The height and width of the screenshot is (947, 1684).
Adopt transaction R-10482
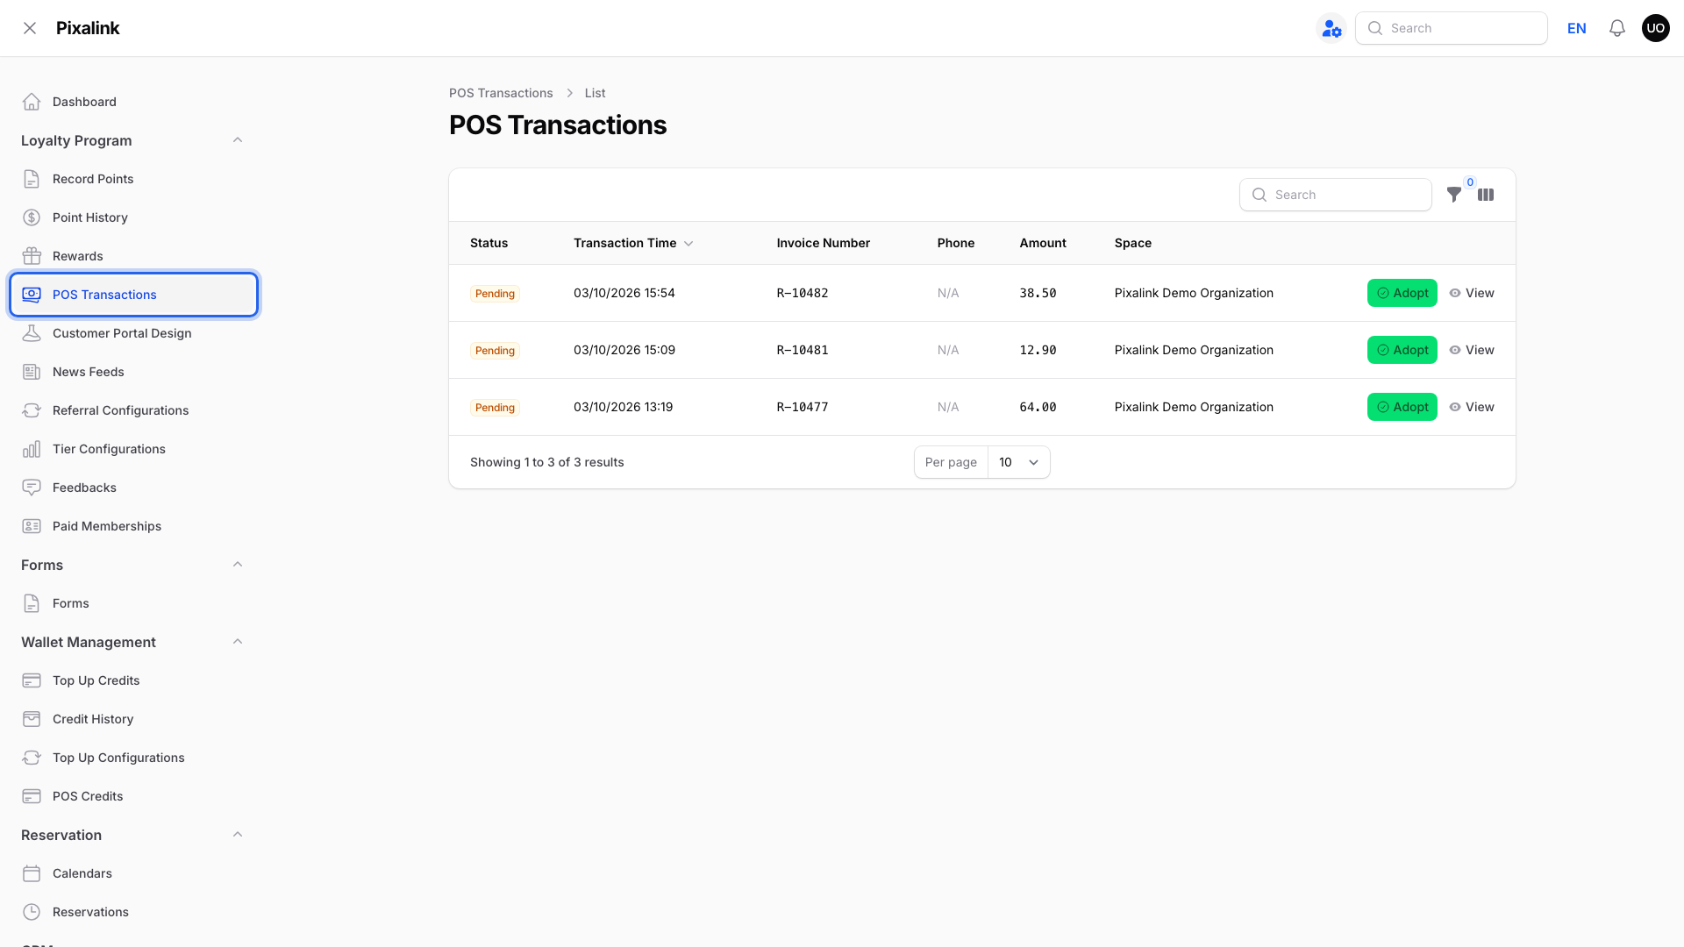[1402, 293]
